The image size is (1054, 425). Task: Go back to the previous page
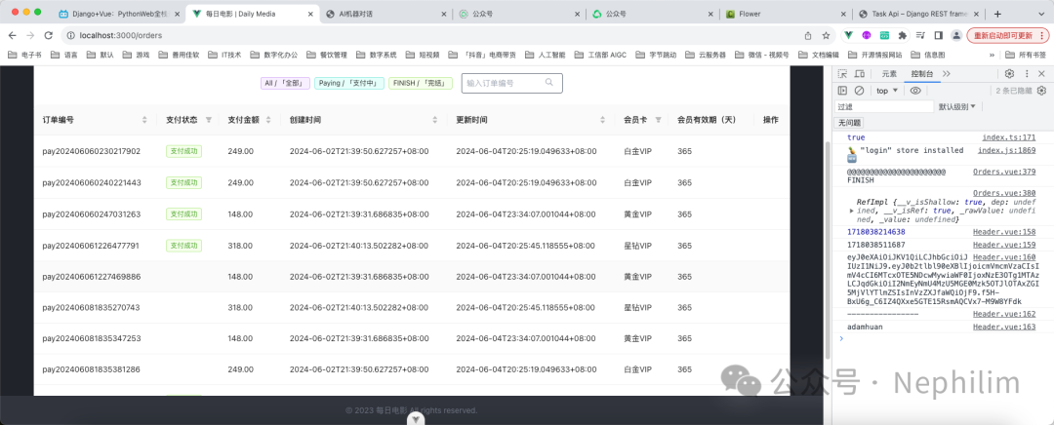coord(13,36)
